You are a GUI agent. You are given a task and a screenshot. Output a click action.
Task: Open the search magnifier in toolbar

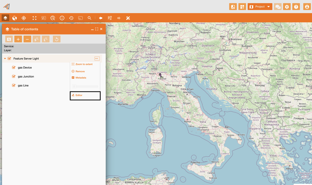tap(89, 18)
